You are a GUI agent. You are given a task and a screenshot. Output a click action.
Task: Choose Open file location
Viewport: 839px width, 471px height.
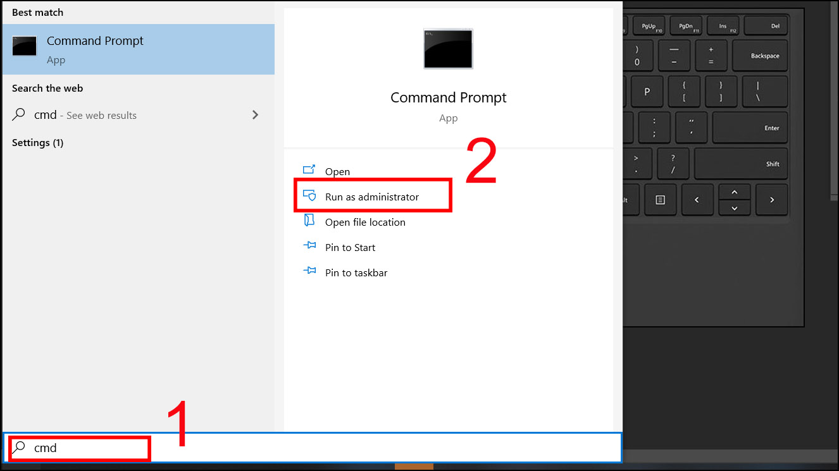(365, 222)
